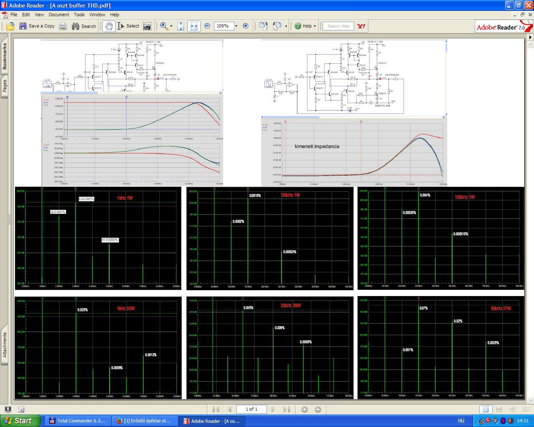Enable single page layout view
Viewport: 534px width, 427px height.
[485, 409]
